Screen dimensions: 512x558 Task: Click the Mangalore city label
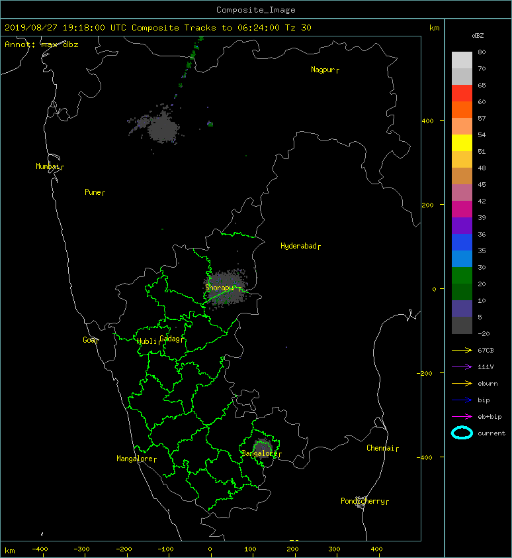click(x=135, y=459)
